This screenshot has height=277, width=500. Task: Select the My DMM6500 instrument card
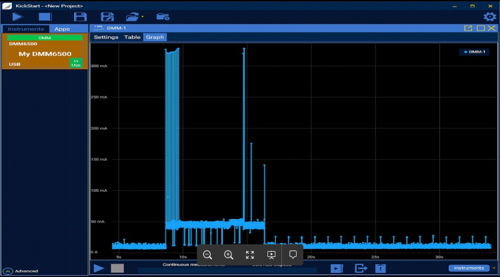tap(44, 53)
